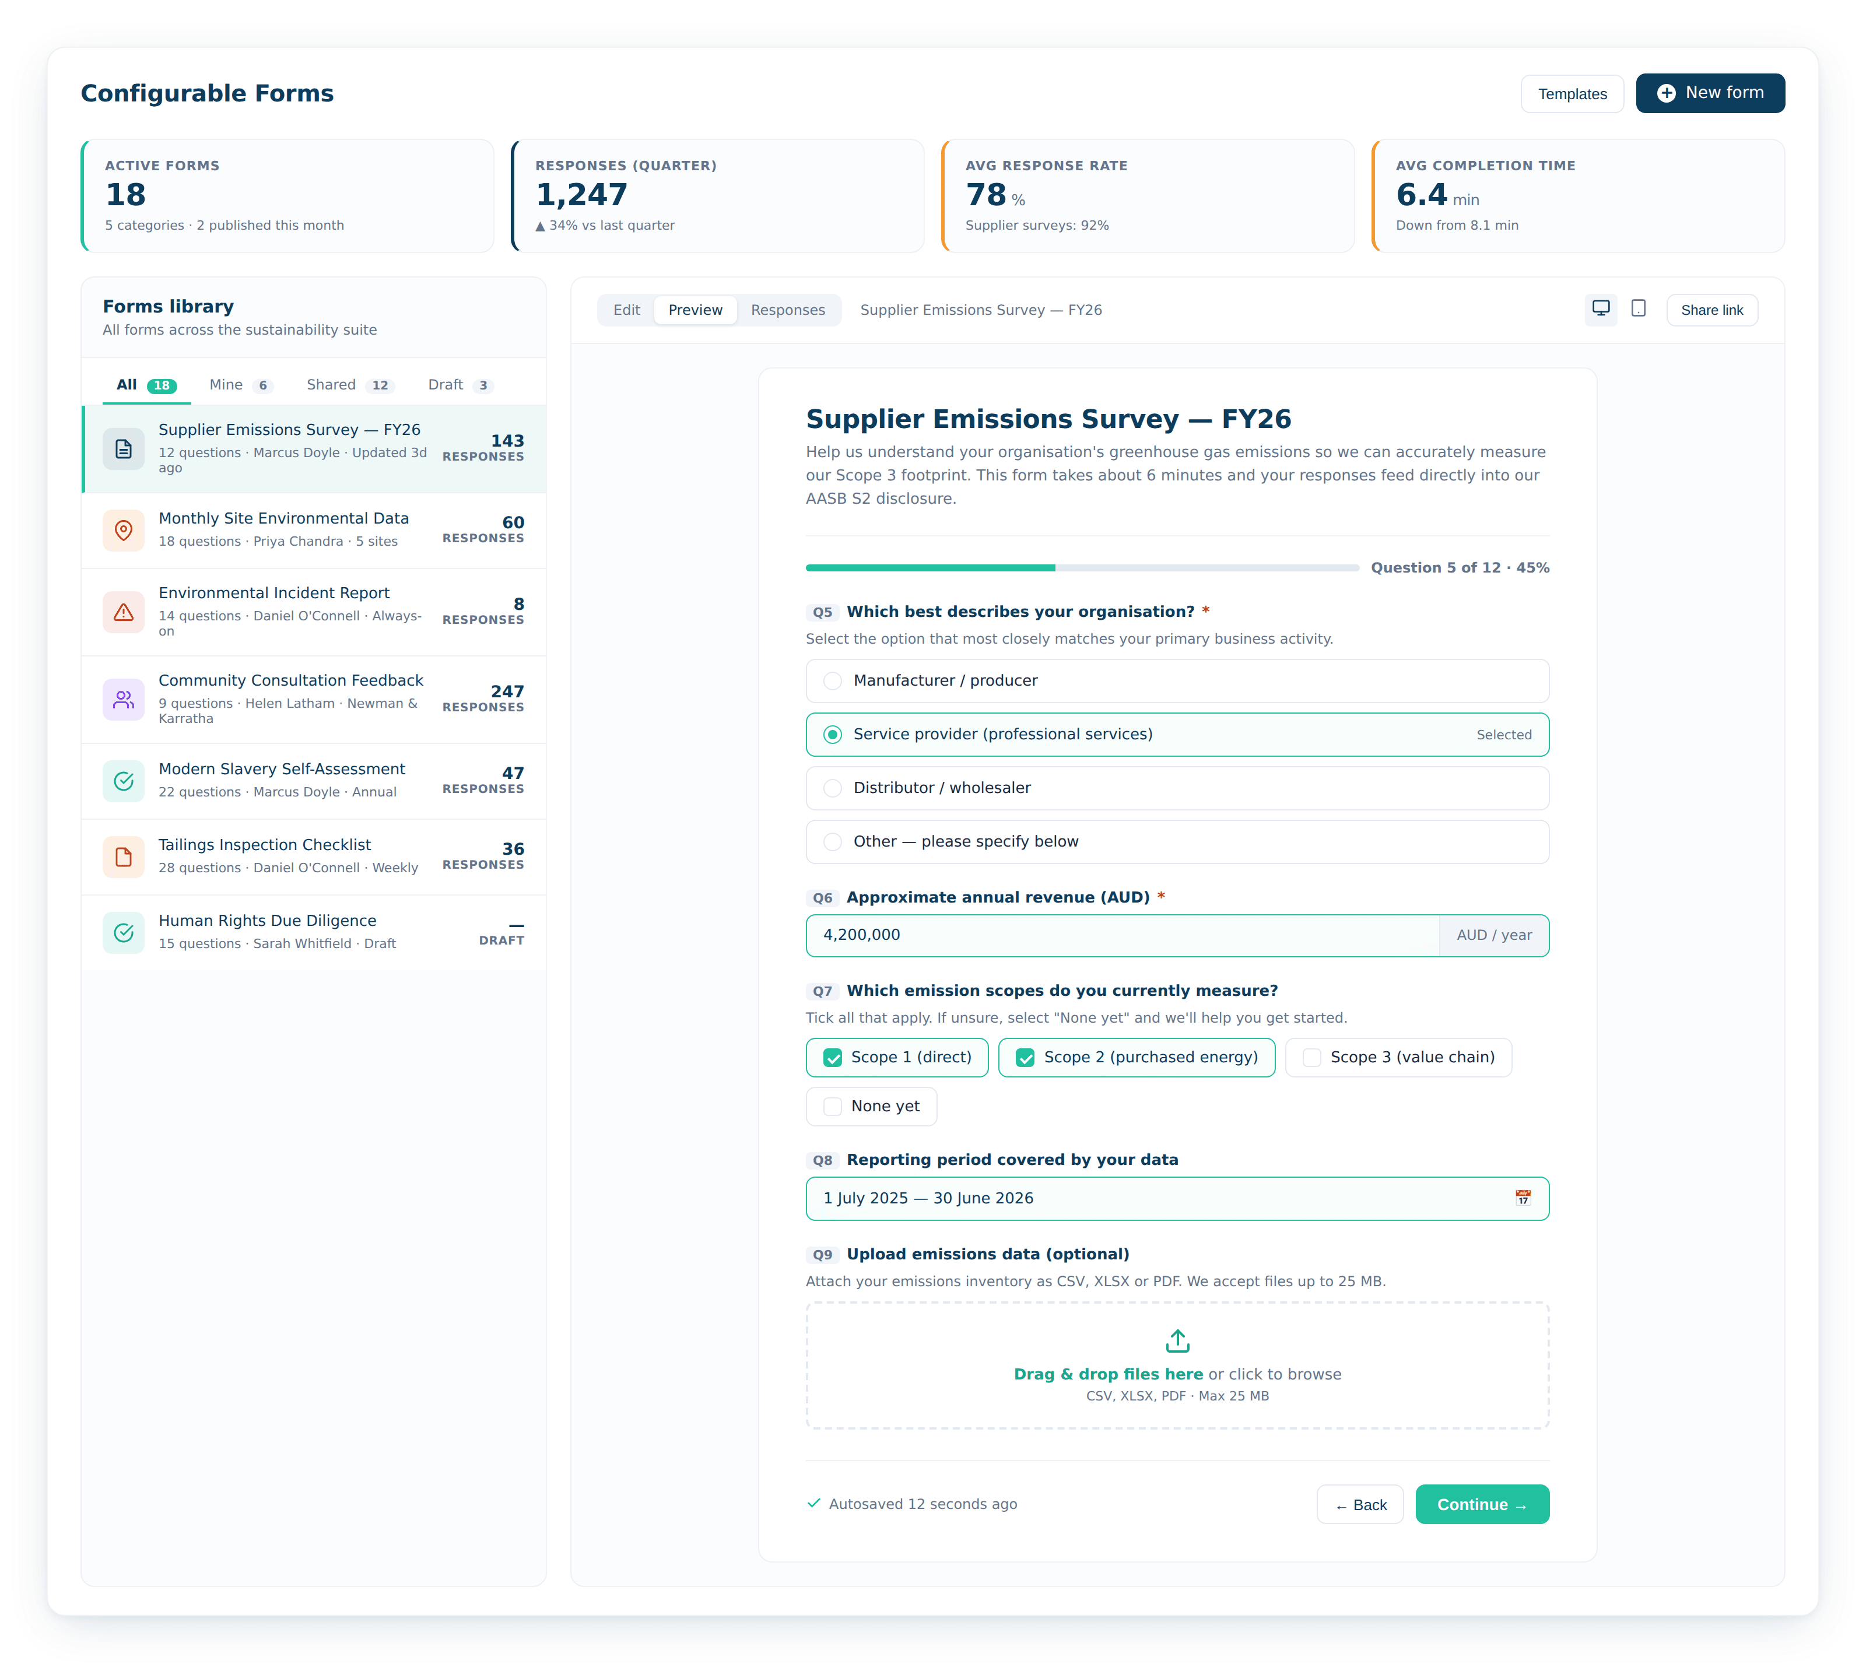Screen dimensions: 1866x1664
Task: Open the calendar icon in reporting period
Action: coord(1522,1198)
